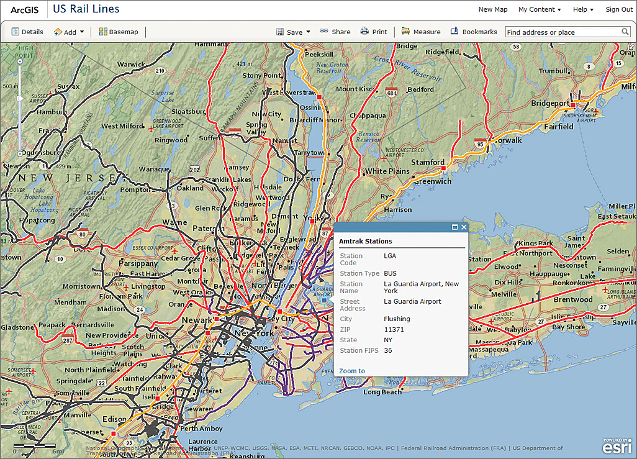Close the Amtrak Stations popup
Image resolution: width=637 pixels, height=459 pixels.
pyautogui.click(x=464, y=227)
